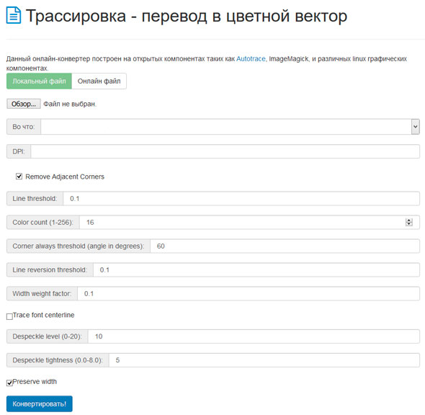425x415 pixels.
Task: Uncheck Remove Adjacent Corners checkbox
Action: [x=19, y=177]
